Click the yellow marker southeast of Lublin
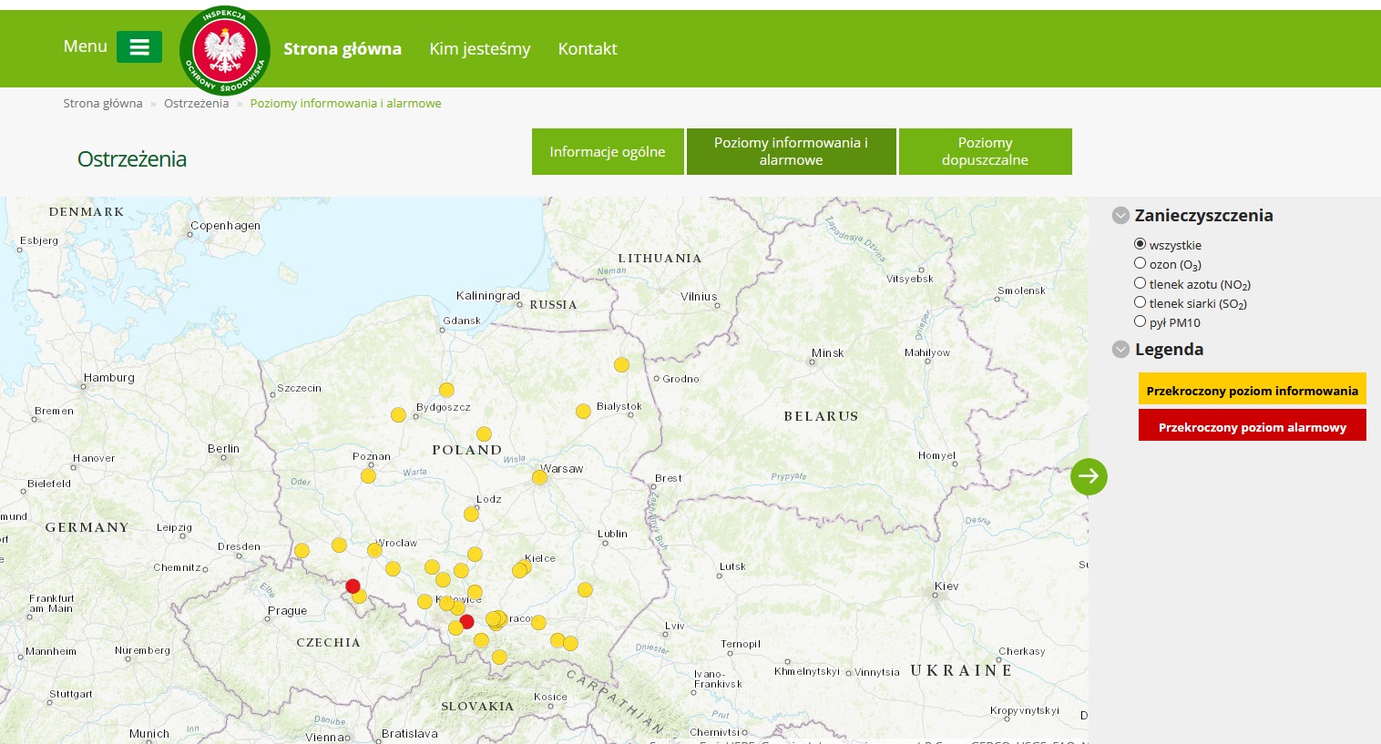Viewport: 1381px width, 744px height. pyautogui.click(x=585, y=590)
